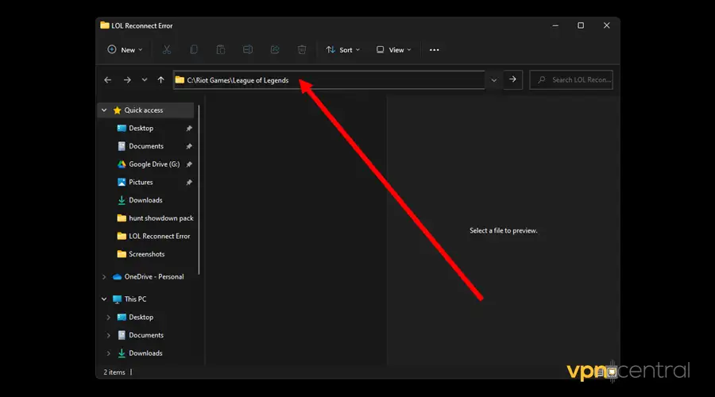Viewport: 715px width, 397px height.
Task: Expand the address bar history dropdown
Action: coord(494,79)
